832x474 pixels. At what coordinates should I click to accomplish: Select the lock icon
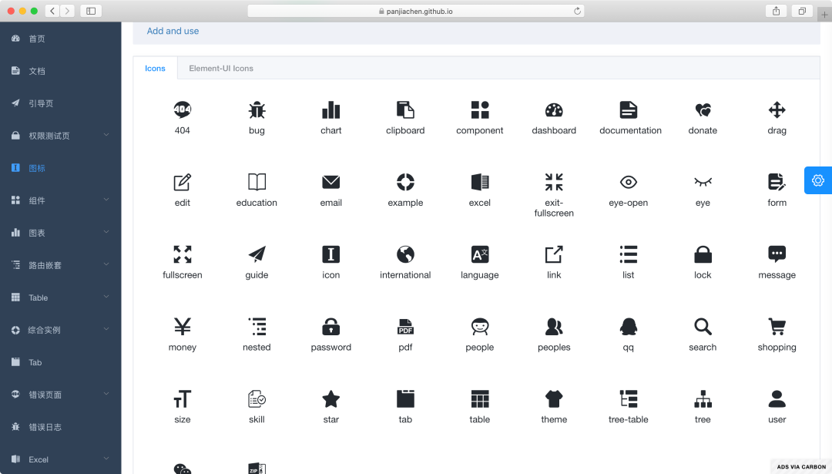[x=703, y=254]
